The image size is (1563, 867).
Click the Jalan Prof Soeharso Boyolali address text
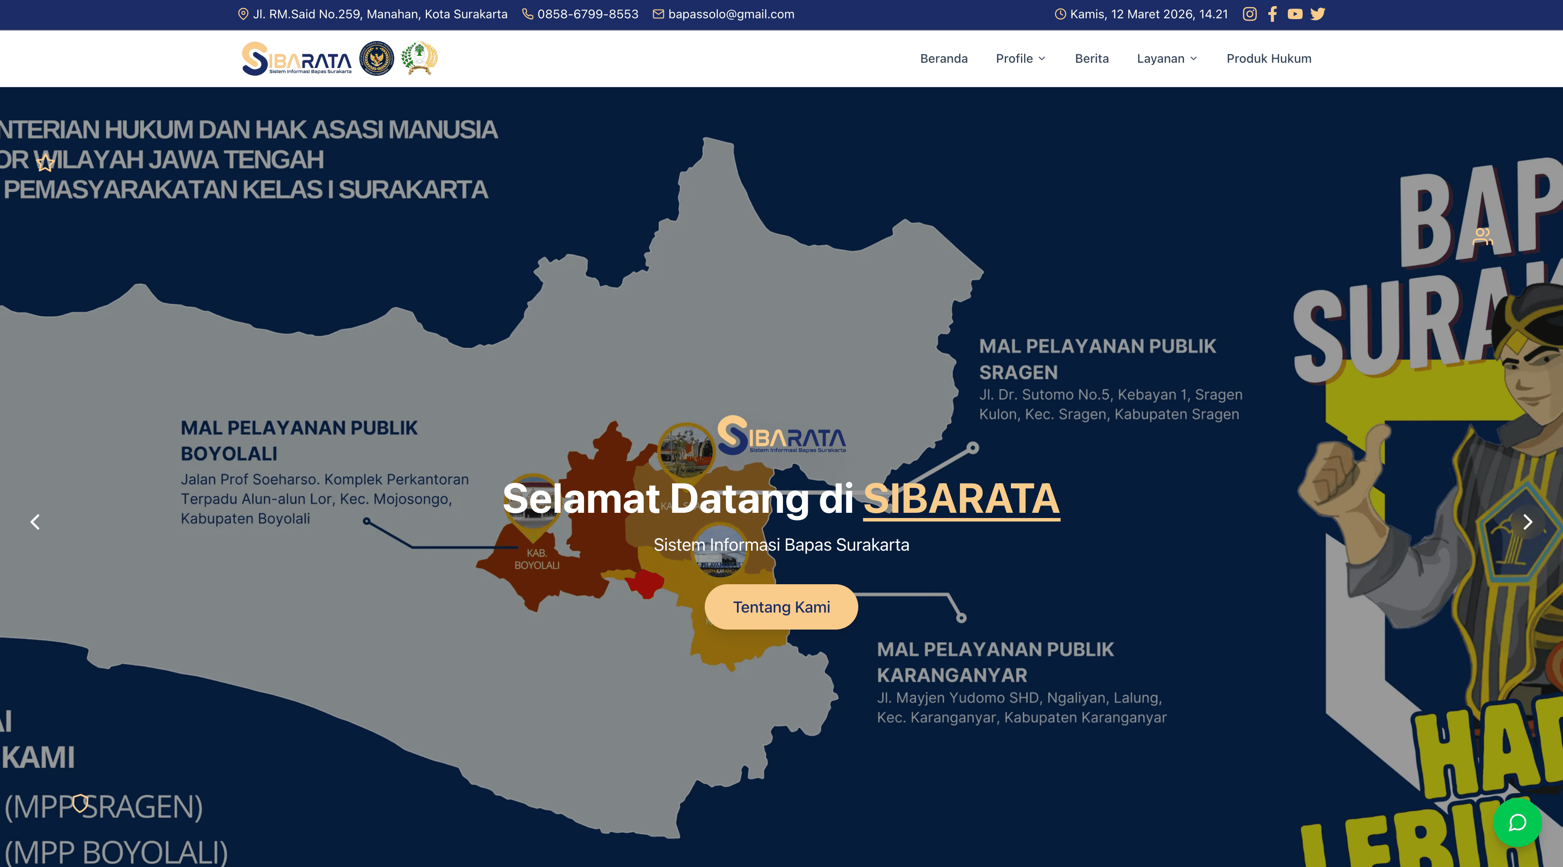tap(324, 499)
